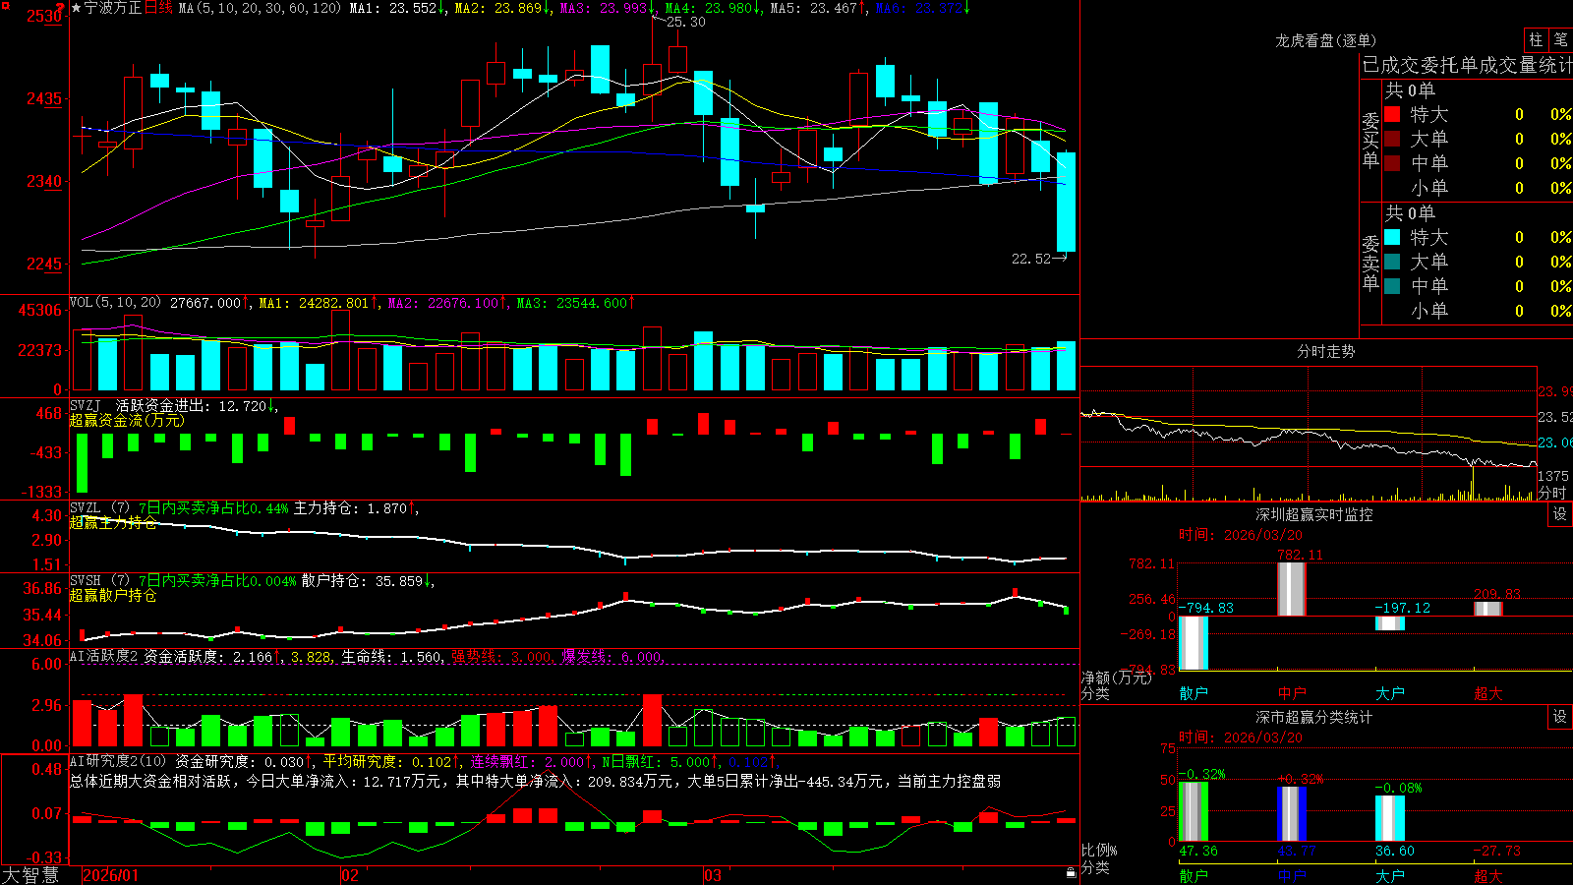Viewport: 1573px width, 885px height.
Task: Click the 47.36 散户 percentage value
Action: 1198,851
